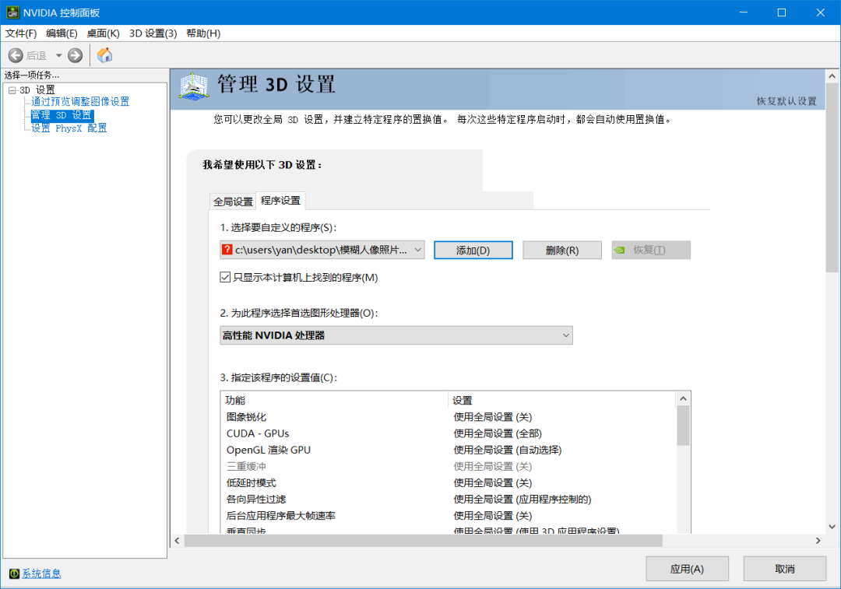
Task: Click the 添加(D) button
Action: [473, 251]
